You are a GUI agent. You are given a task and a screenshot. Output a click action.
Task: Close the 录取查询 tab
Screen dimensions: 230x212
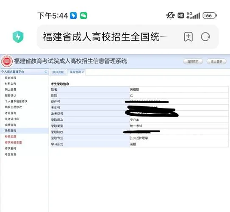[x=83, y=72]
